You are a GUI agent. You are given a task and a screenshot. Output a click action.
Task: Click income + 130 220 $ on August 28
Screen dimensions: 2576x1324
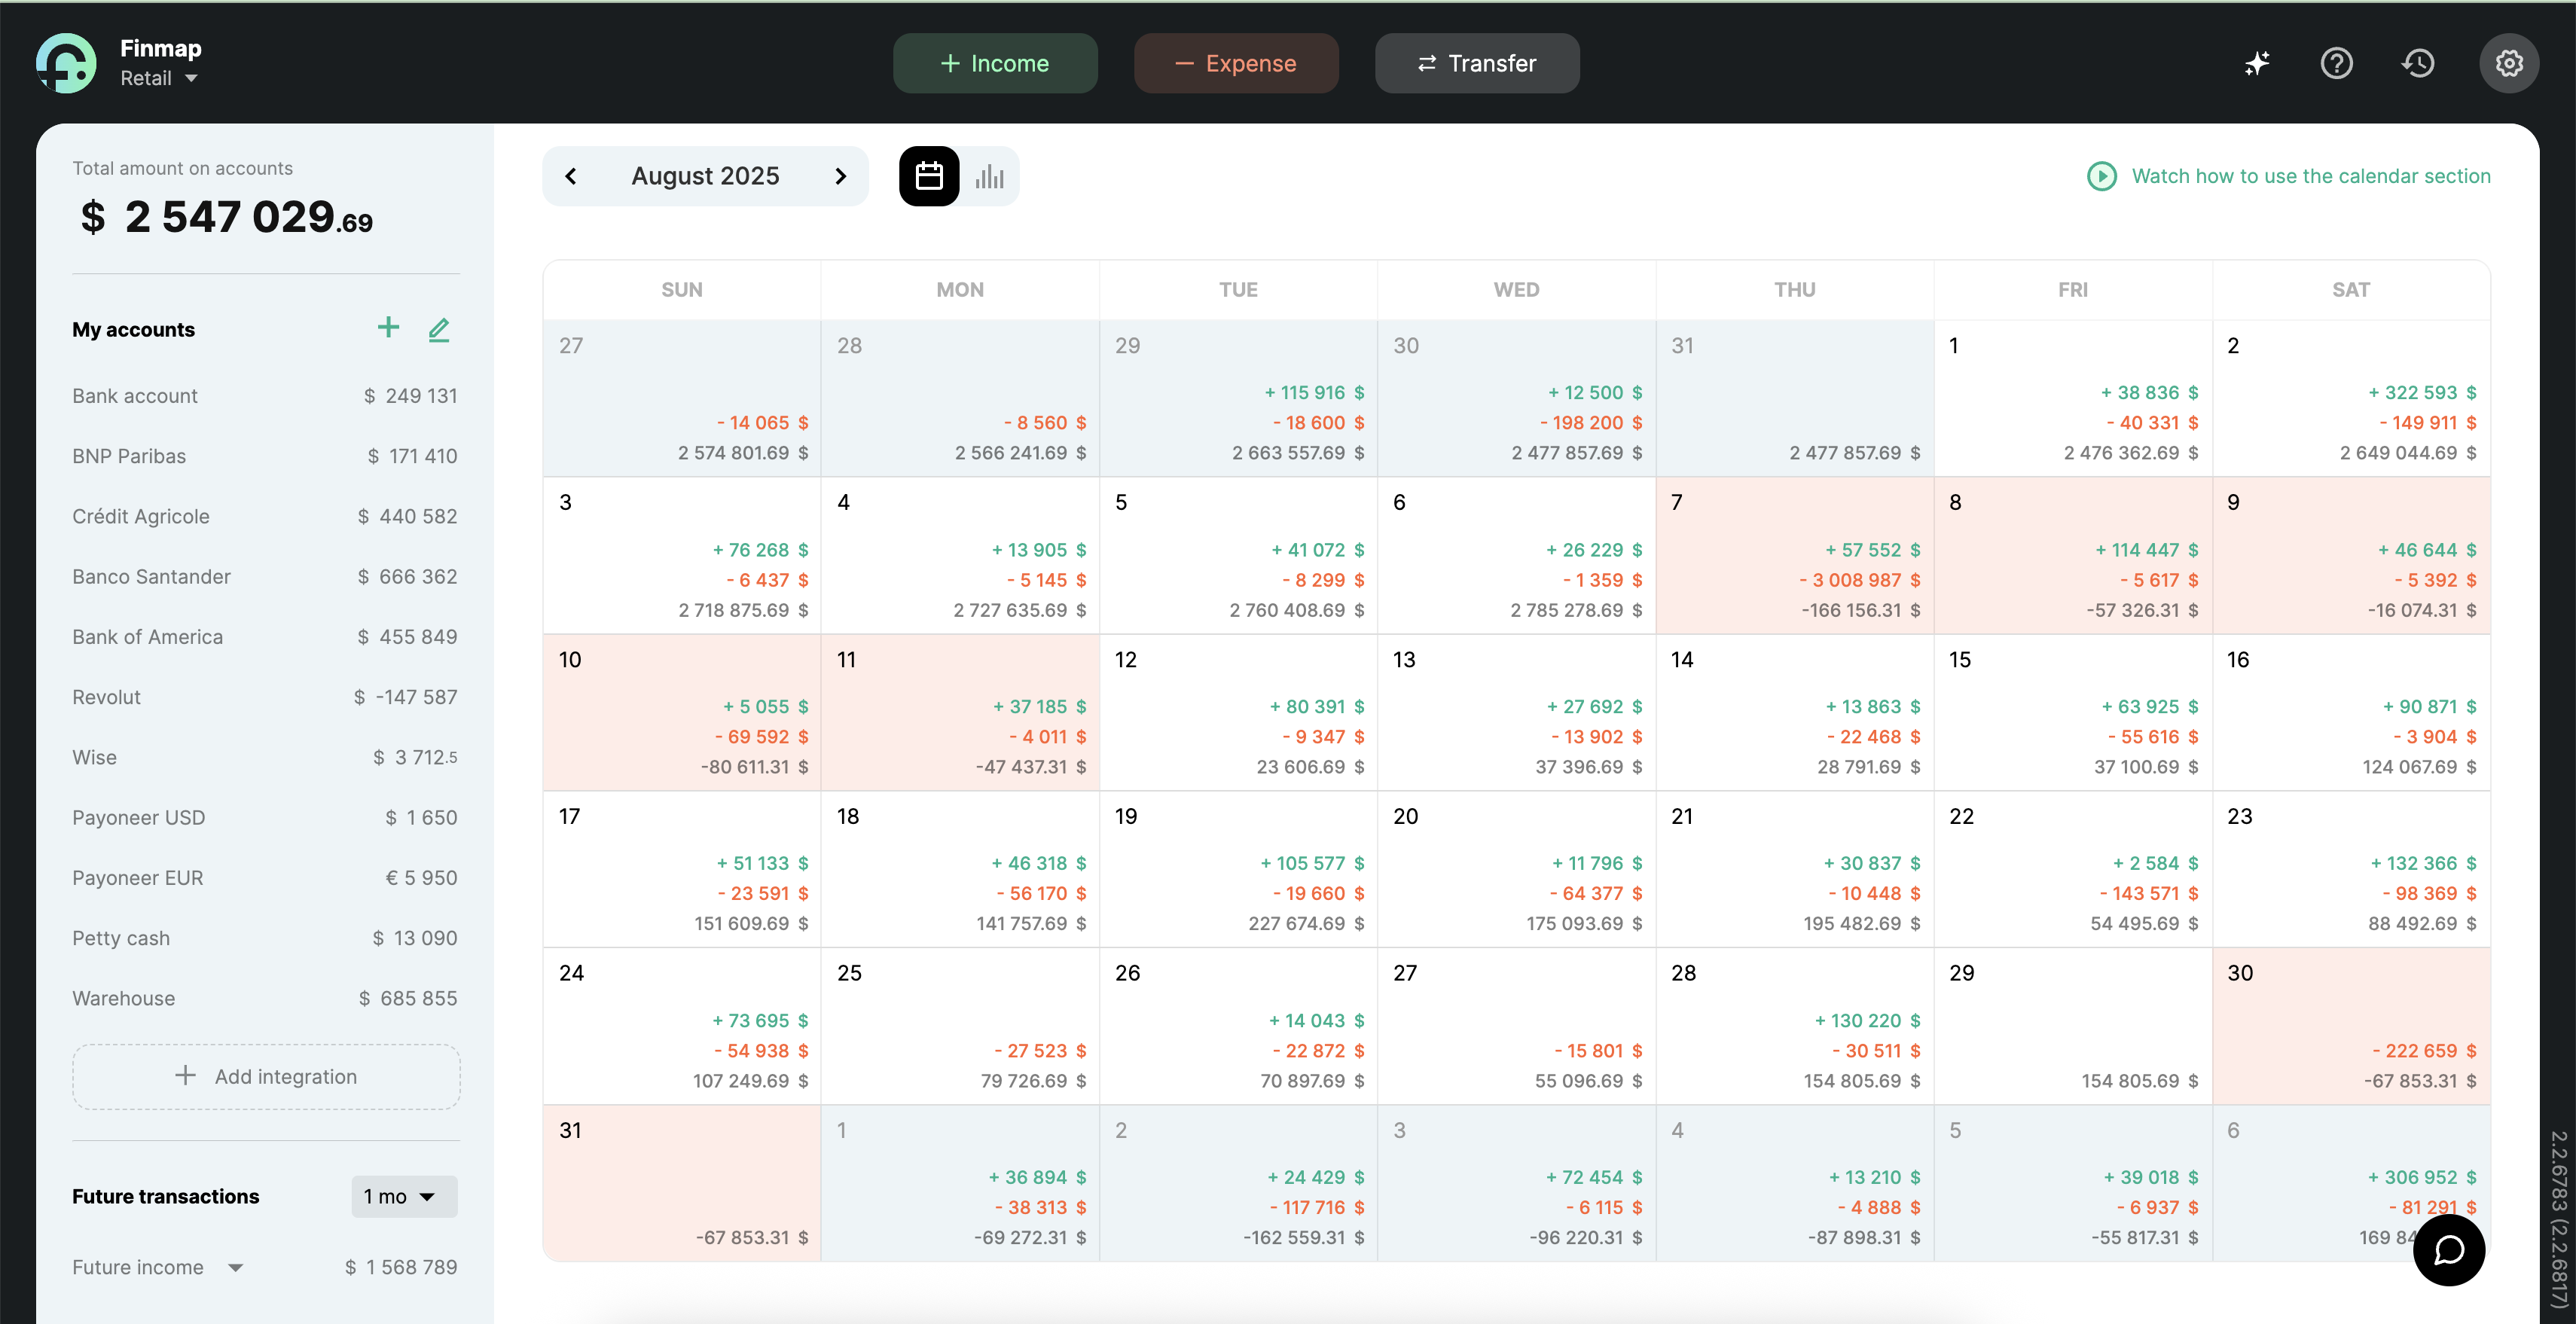click(x=1867, y=1020)
